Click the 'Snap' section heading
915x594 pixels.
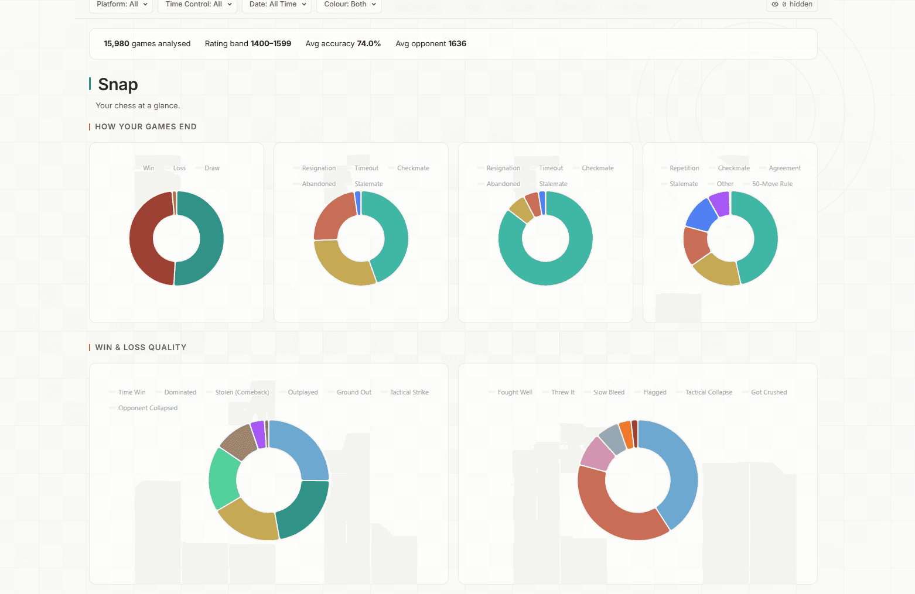[x=118, y=84]
